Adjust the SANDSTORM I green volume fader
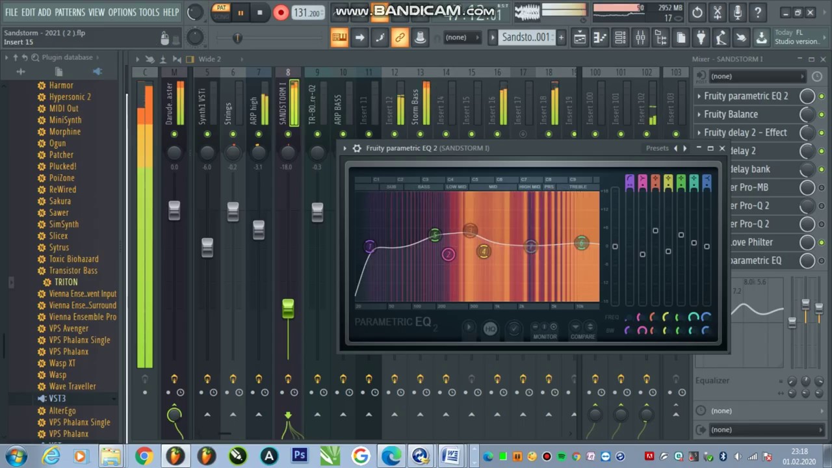832x468 pixels. coord(288,309)
